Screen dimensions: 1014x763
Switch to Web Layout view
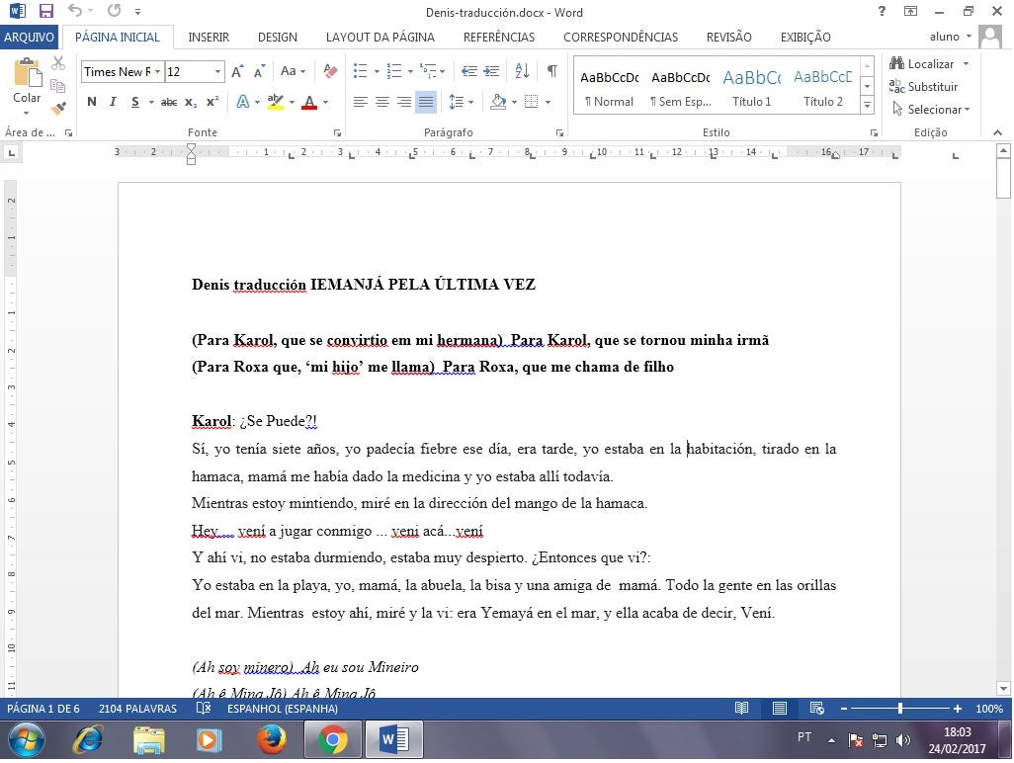tap(816, 709)
